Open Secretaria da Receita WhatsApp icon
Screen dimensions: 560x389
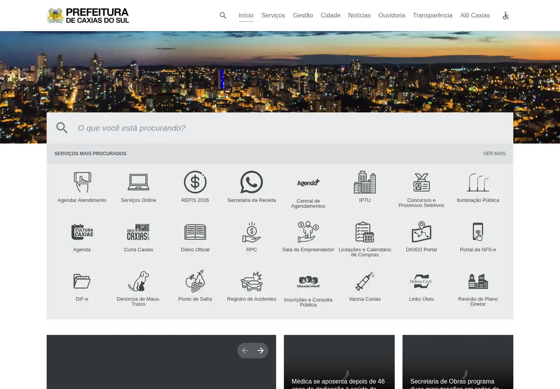pyautogui.click(x=252, y=182)
